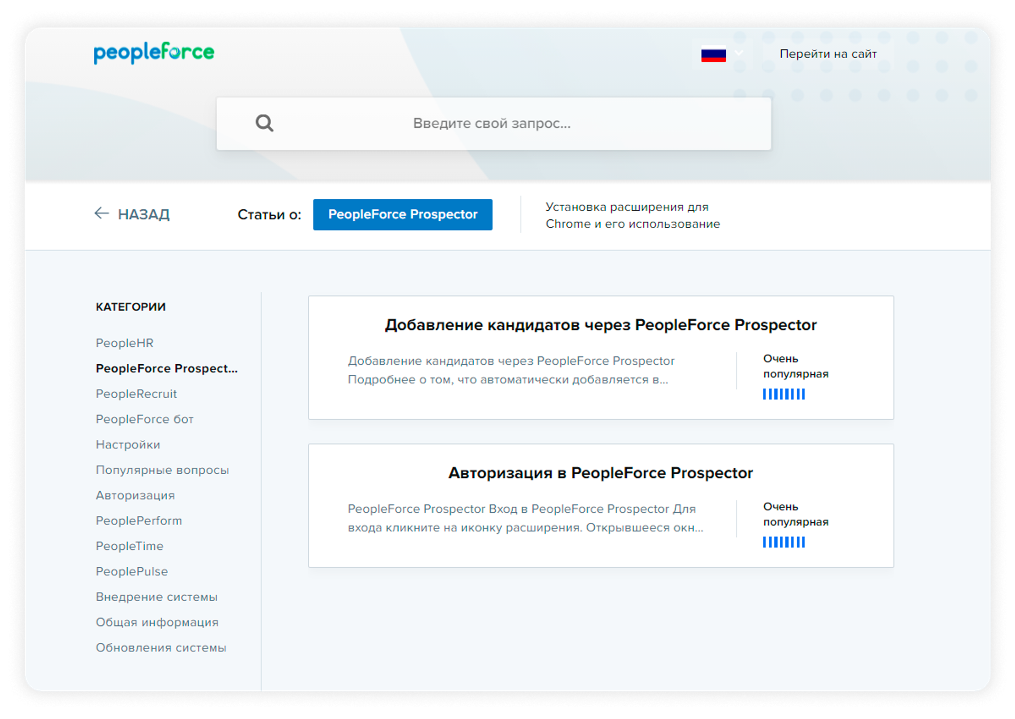Open the PeopleForce бот category
1015x719 pixels.
pyautogui.click(x=145, y=419)
